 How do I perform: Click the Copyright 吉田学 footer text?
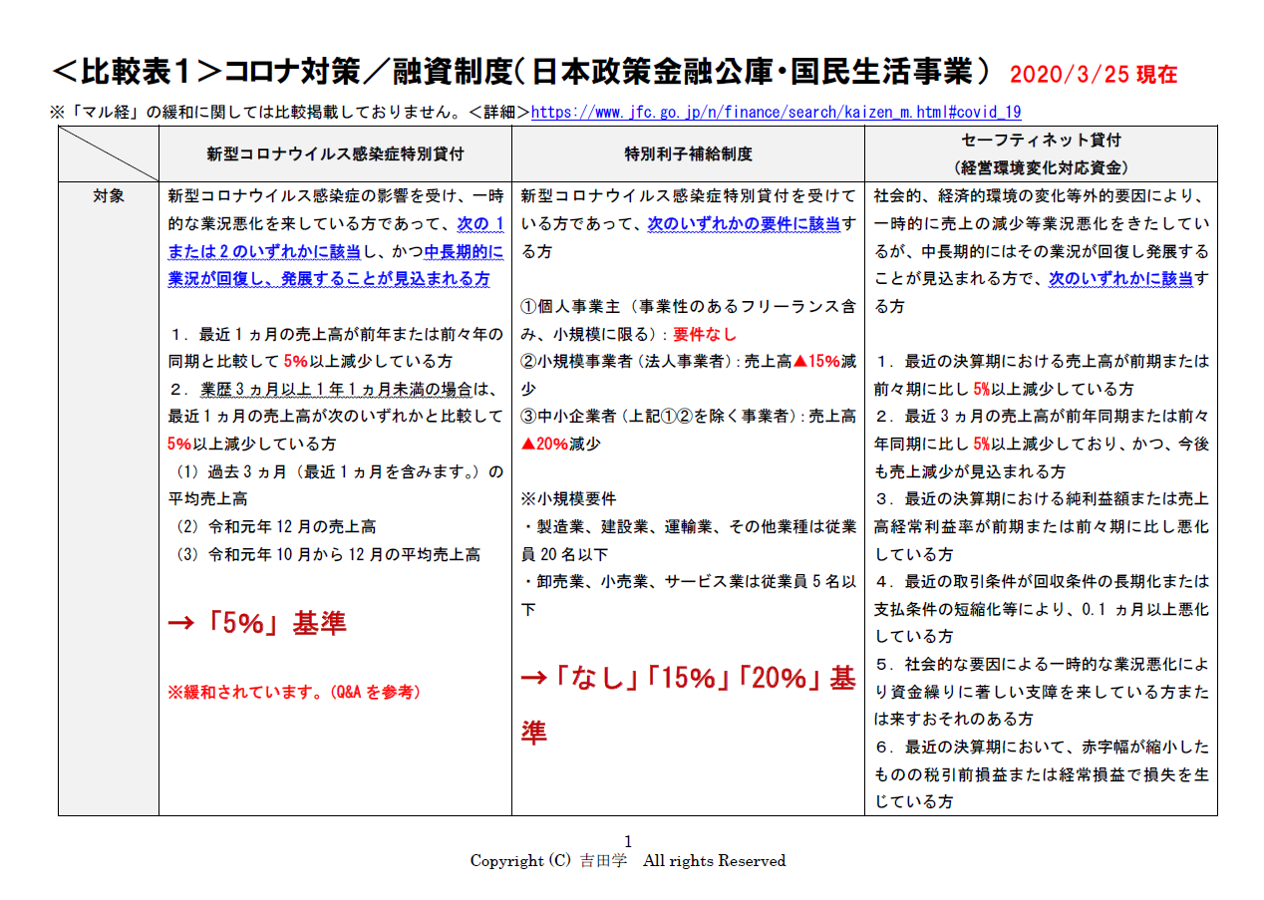pos(628,861)
